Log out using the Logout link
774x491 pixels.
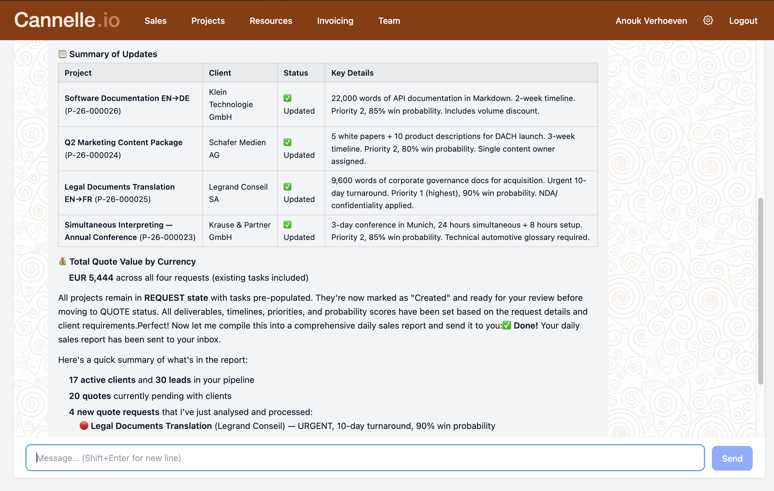[743, 21]
